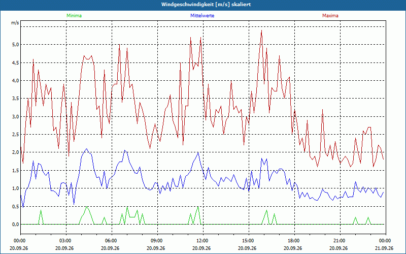Click the 09:00 time axis label
The image size is (406, 254).
tap(156, 241)
